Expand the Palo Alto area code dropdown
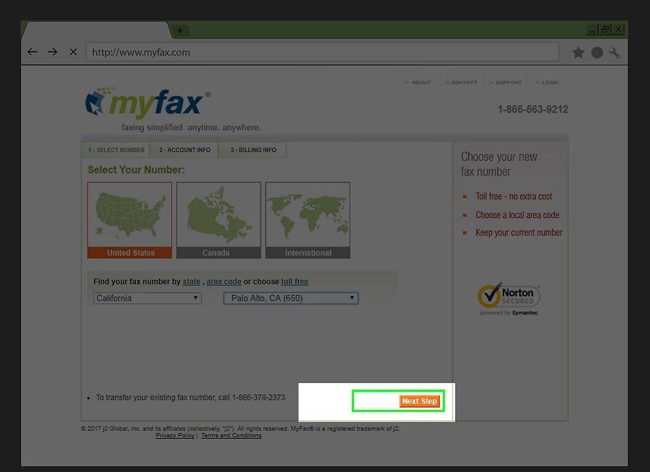The image size is (650, 472). tap(291, 298)
